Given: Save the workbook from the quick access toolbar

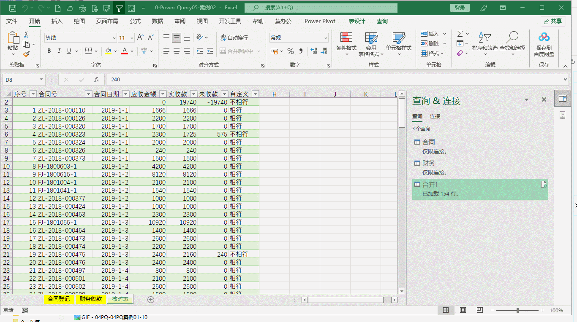Looking at the screenshot, I should click(x=12, y=8).
